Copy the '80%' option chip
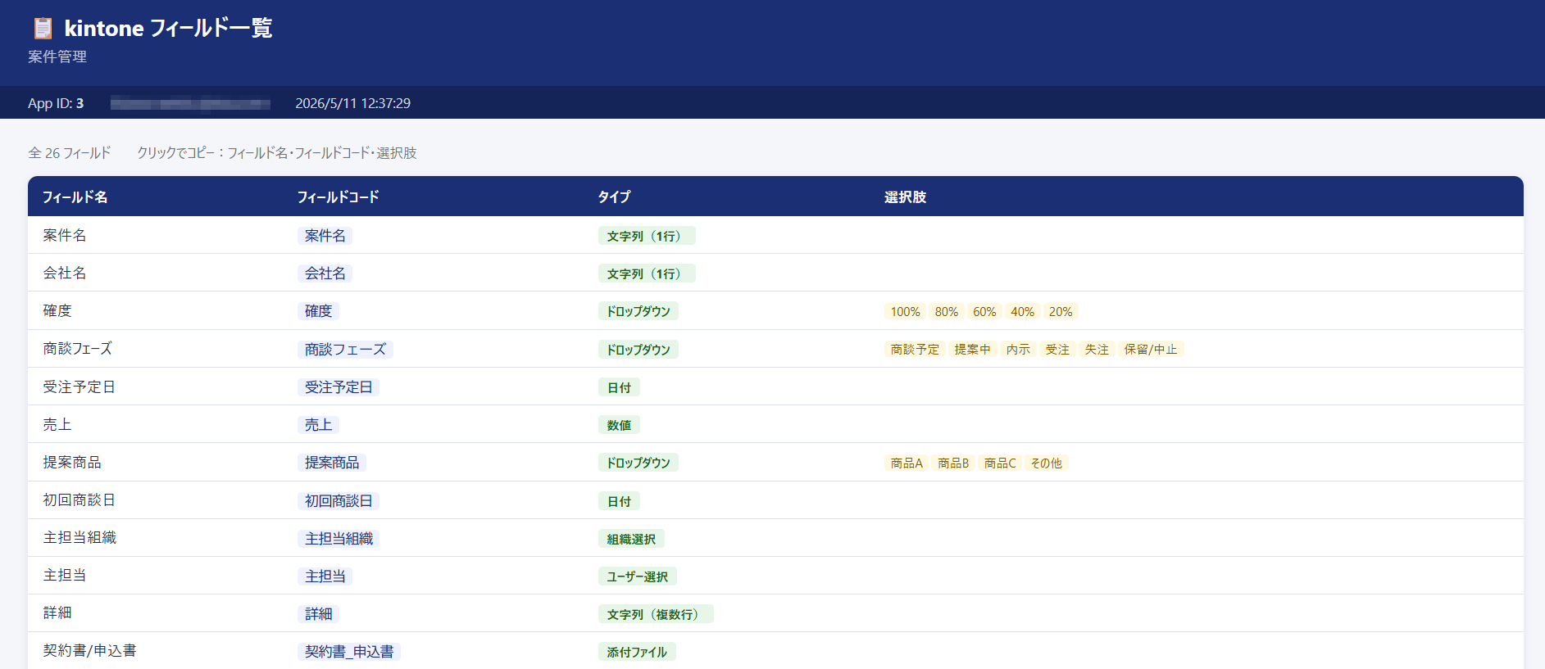The width and height of the screenshot is (1545, 669). [x=947, y=312]
